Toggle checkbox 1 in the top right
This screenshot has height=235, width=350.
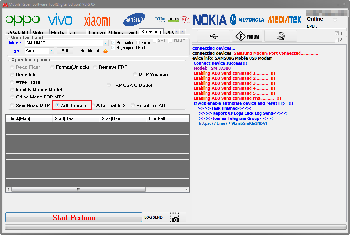point(337,34)
